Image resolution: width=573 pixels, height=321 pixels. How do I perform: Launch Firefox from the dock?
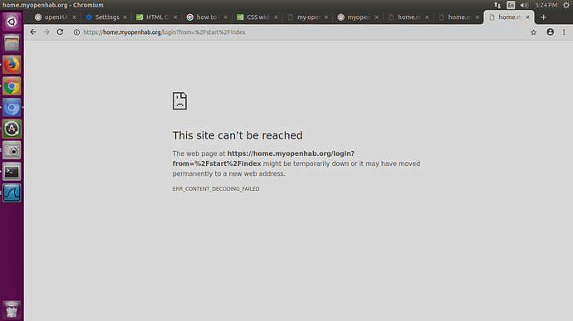point(12,65)
